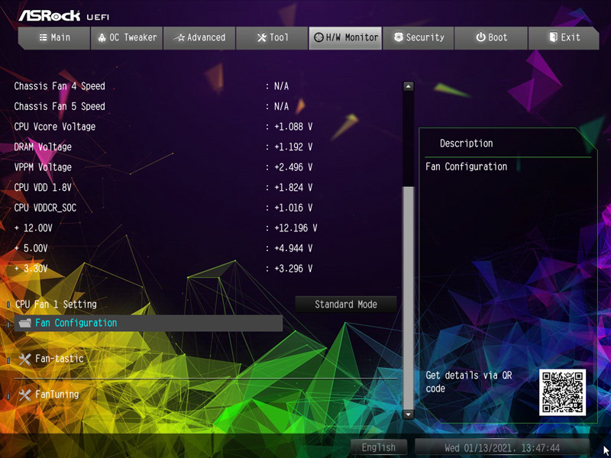This screenshot has height=458, width=611.
Task: Select the + 12.00V label
Action: click(33, 227)
